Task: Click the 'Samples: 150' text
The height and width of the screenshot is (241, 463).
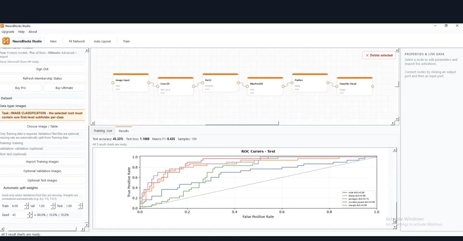Action: [x=187, y=139]
